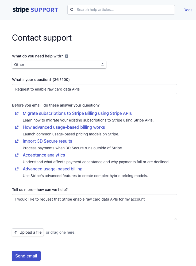Open the Migrate subscriptions to Stripe Billing article
Image resolution: width=196 pixels, height=266 pixels.
pyautogui.click(x=77, y=113)
